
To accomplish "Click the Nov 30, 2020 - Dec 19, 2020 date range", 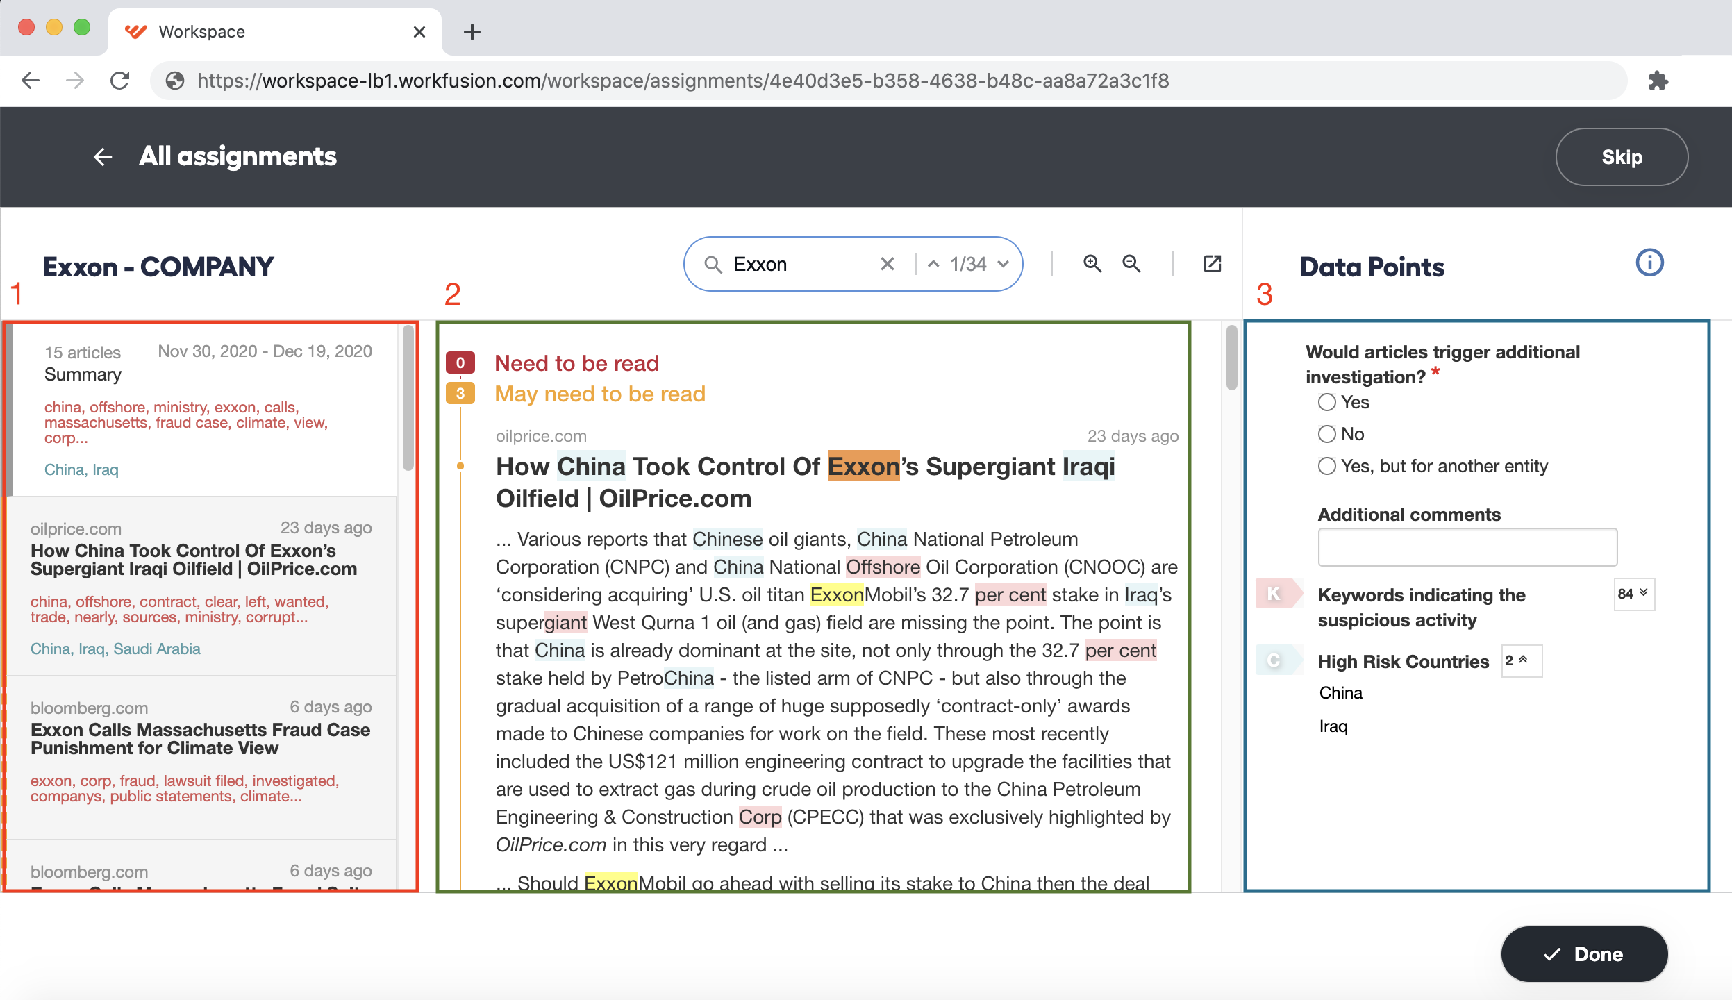I will (x=265, y=351).
